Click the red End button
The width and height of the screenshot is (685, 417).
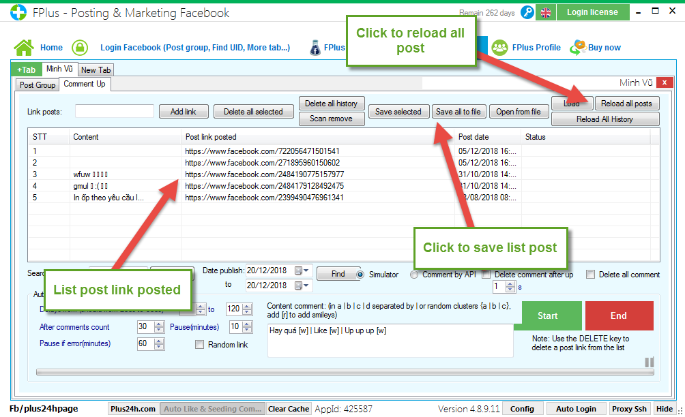tap(619, 315)
